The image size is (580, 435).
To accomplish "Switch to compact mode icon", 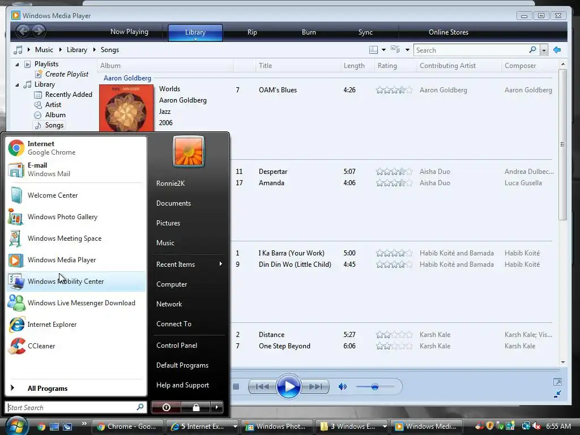I will (557, 394).
